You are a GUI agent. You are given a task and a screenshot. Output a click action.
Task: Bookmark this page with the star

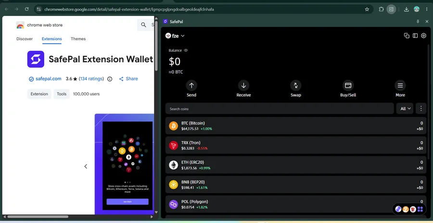click(367, 9)
